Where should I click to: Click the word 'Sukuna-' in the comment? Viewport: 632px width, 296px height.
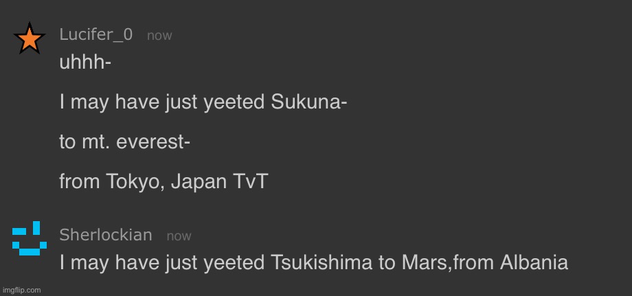(309, 103)
